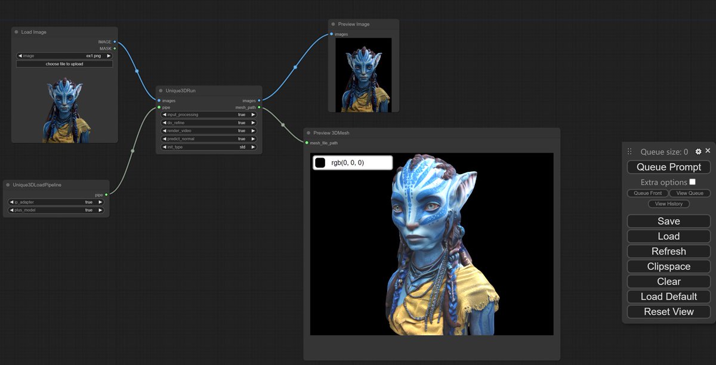Viewport: 716px width, 365px height.
Task: Click the Load Default button
Action: click(x=669, y=296)
